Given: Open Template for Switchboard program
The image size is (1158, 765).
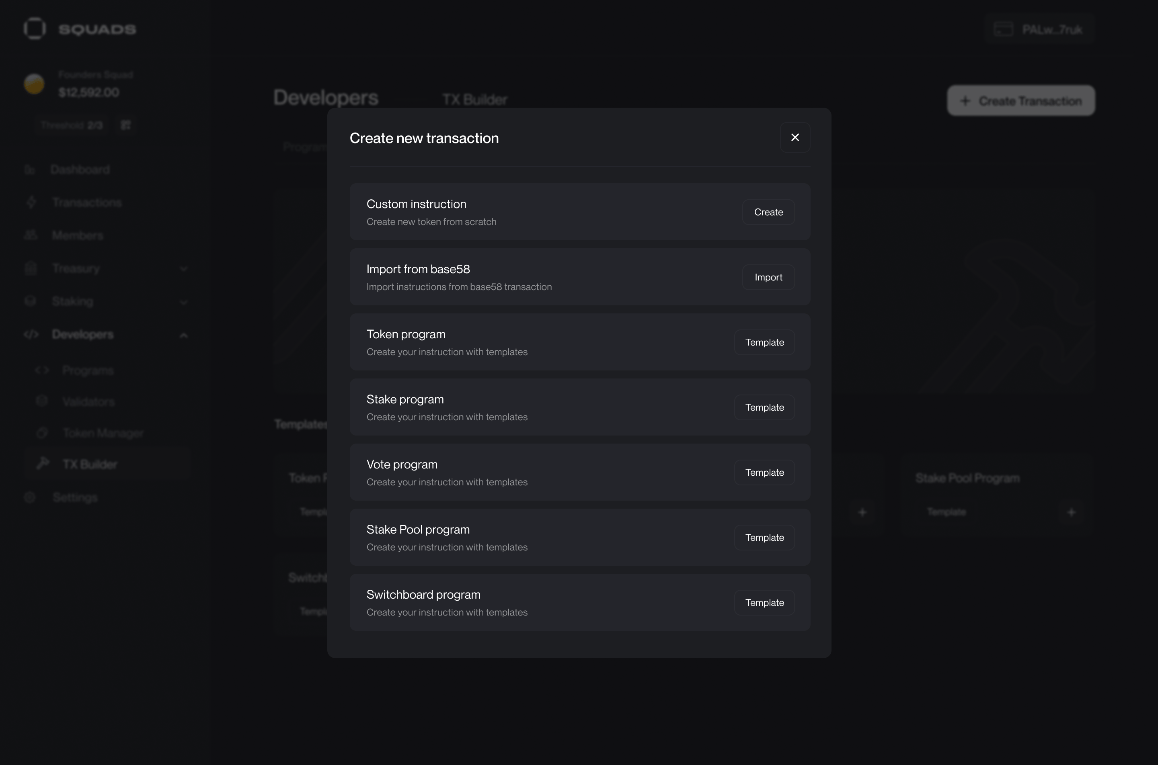Looking at the screenshot, I should (x=764, y=603).
